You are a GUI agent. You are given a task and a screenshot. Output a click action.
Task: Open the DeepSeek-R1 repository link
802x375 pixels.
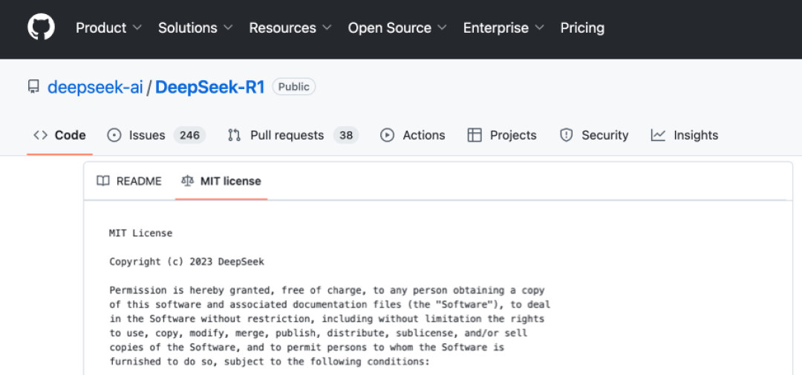click(210, 88)
